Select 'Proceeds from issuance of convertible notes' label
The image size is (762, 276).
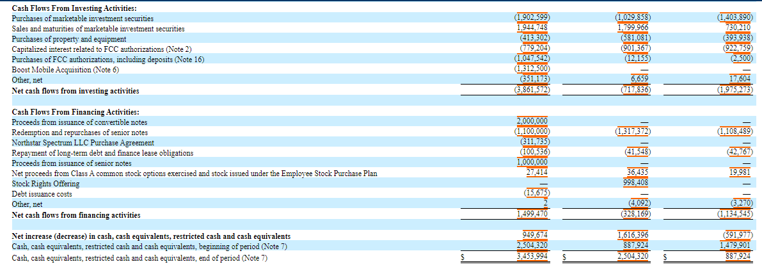pyautogui.click(x=79, y=122)
